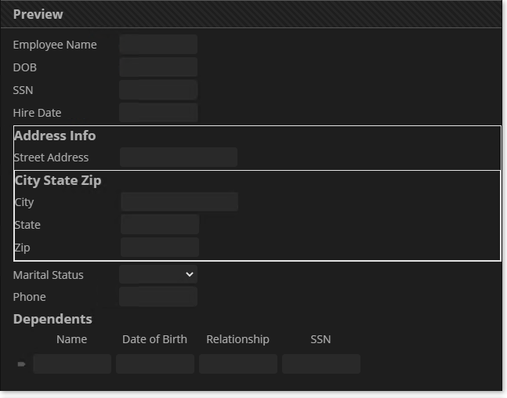Click the Dependents section heading
This screenshot has height=398, width=507.
pos(53,319)
